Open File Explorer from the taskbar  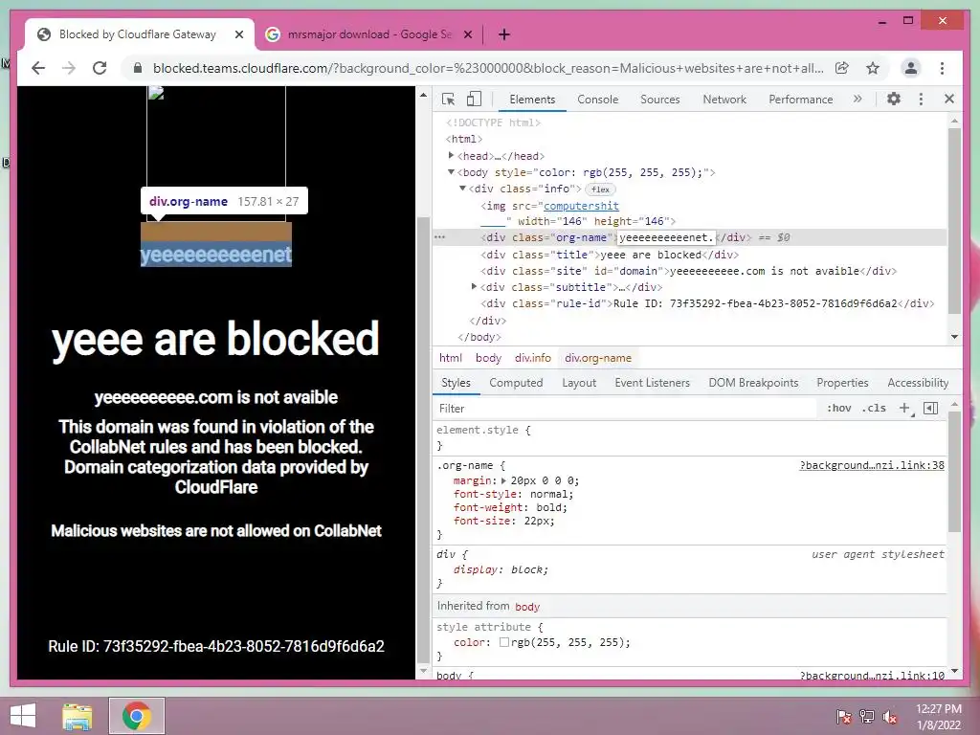(x=78, y=716)
